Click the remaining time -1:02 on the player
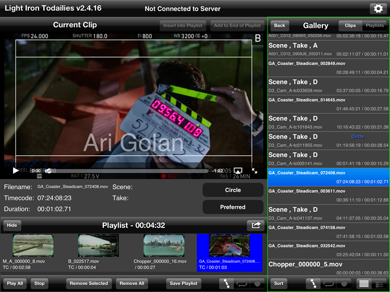390x292 pixels. (218, 171)
